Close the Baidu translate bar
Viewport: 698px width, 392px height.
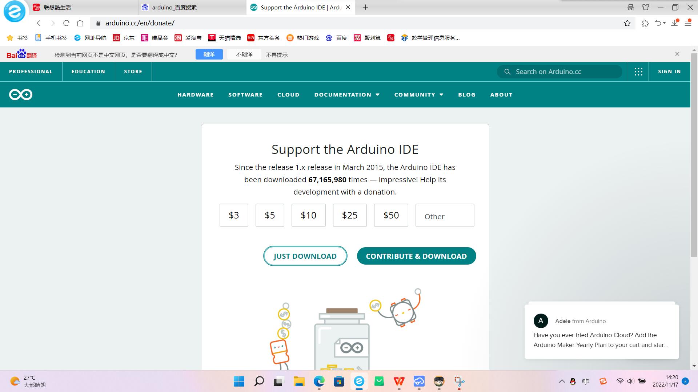click(677, 54)
